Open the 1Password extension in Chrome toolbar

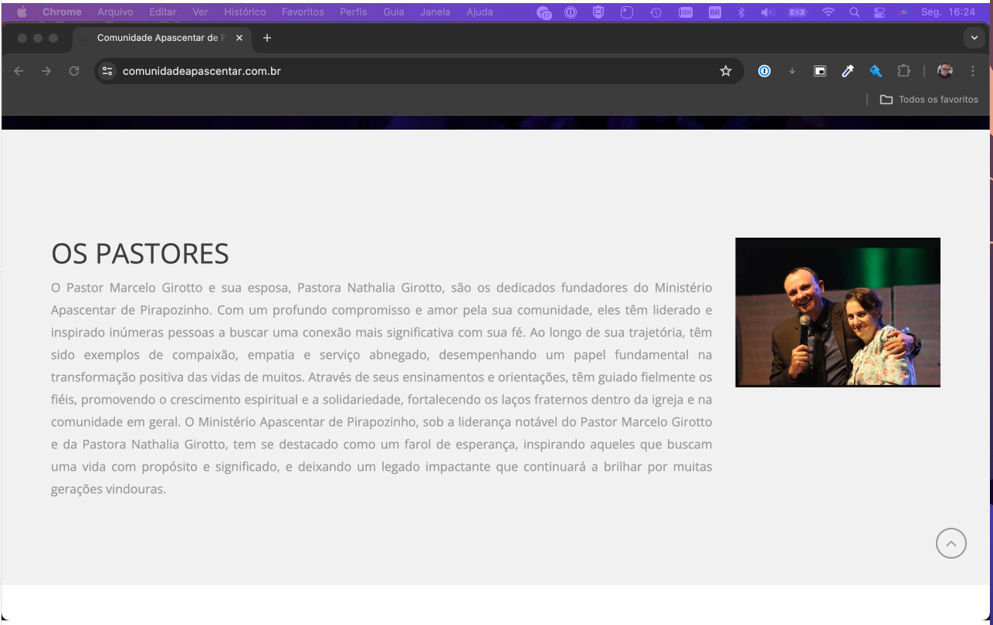click(764, 71)
